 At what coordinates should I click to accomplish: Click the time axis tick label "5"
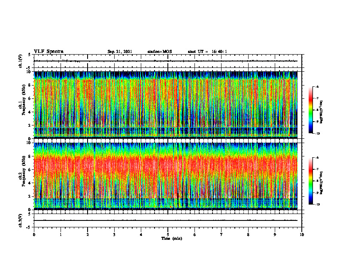(168, 235)
